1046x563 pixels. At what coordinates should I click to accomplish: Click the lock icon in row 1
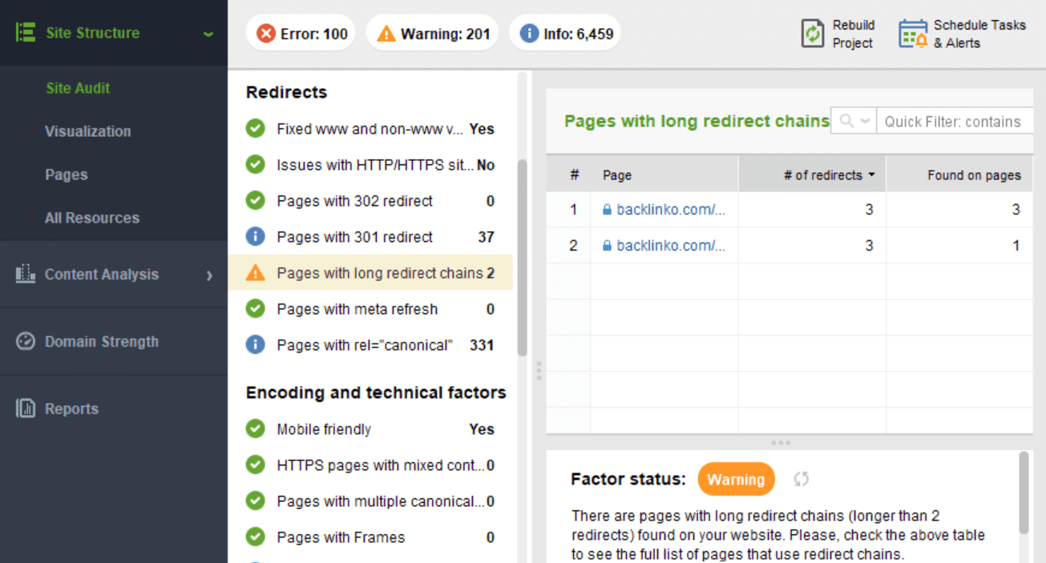pos(607,210)
